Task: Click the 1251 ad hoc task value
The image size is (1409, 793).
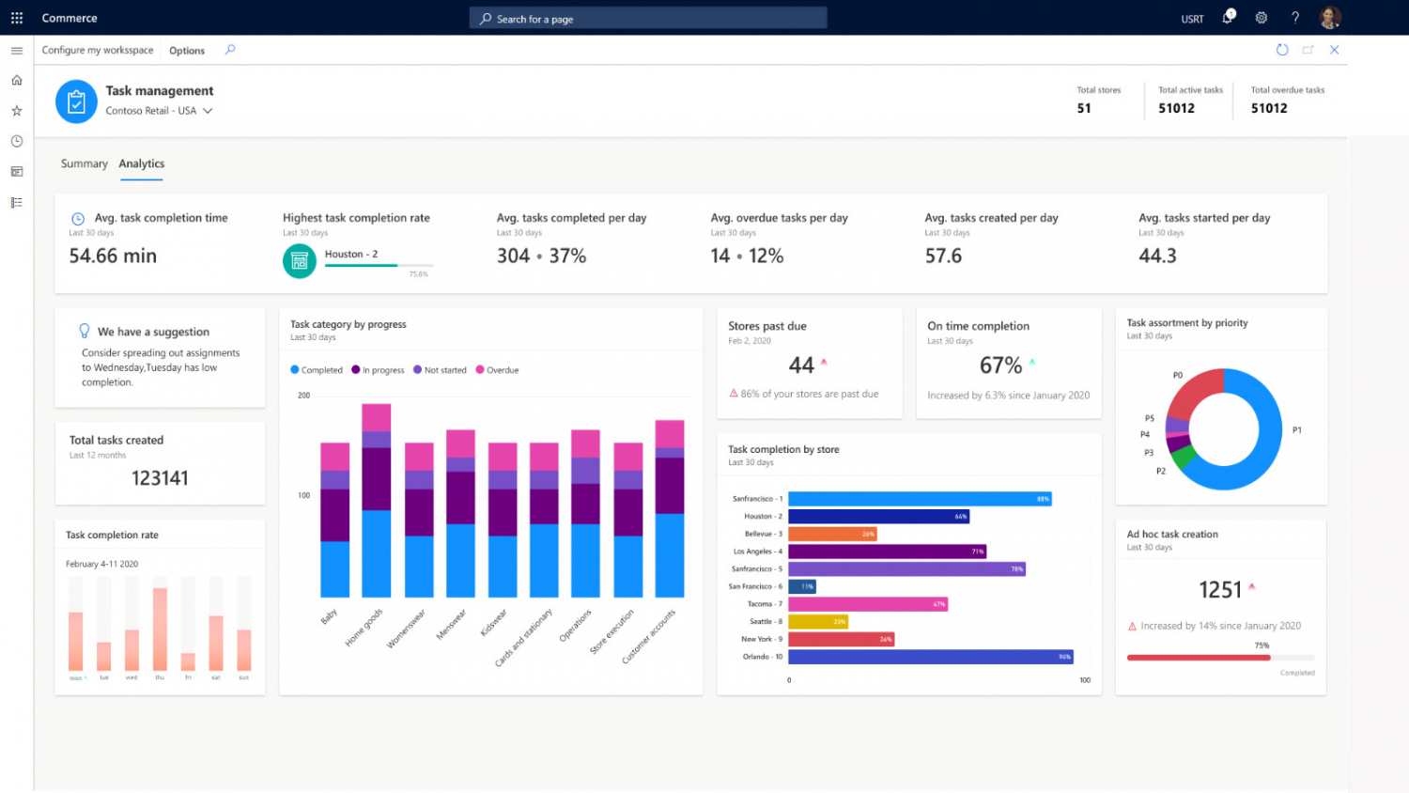Action: tap(1220, 589)
